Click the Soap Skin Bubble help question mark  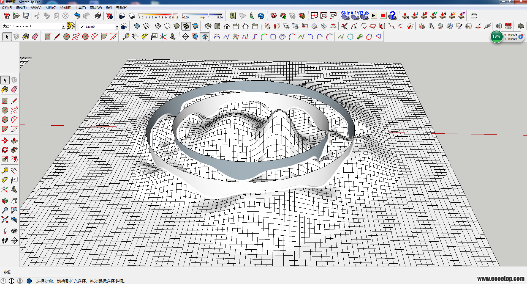[392, 16]
